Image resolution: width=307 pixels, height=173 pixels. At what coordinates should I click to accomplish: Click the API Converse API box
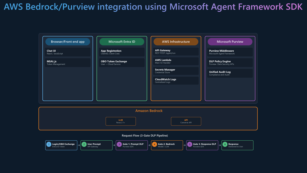tap(186, 121)
